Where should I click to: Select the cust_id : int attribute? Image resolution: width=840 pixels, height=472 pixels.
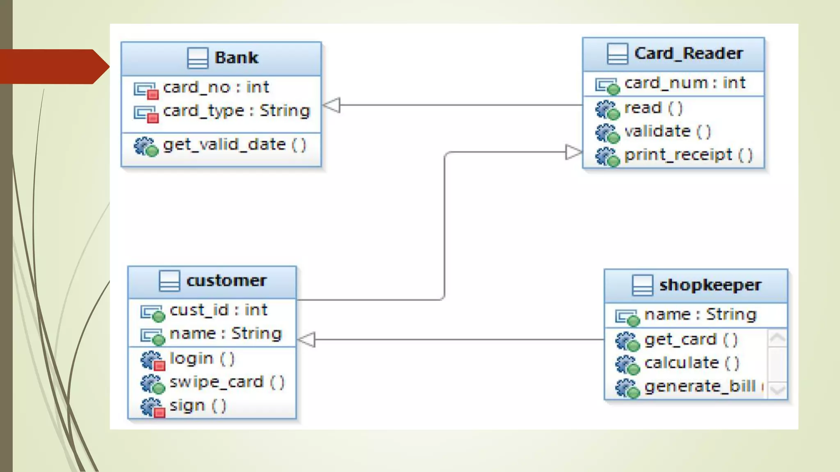coord(218,310)
